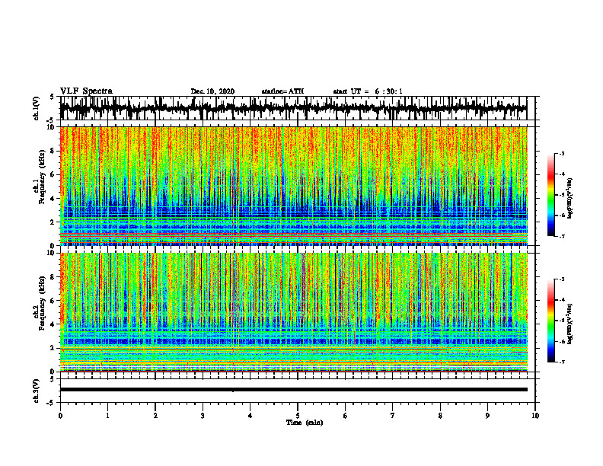Click the 2 minute tick label
Screen dimensions: 603x466
(x=155, y=416)
